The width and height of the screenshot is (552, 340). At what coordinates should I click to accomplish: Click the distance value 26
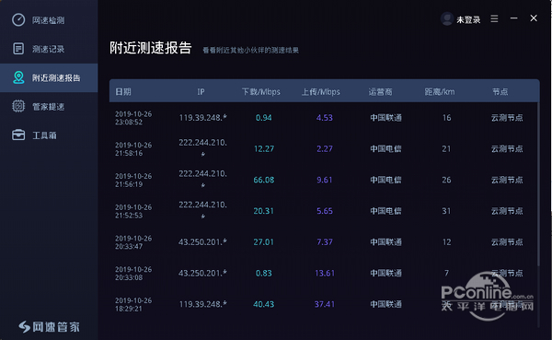pyautogui.click(x=446, y=180)
